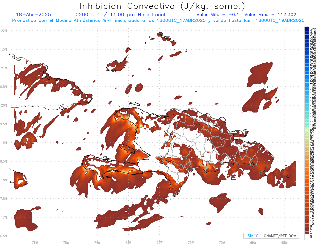Click the '21N' latitude label
The height and width of the screenshot is (246, 319).
[x=4, y=68]
